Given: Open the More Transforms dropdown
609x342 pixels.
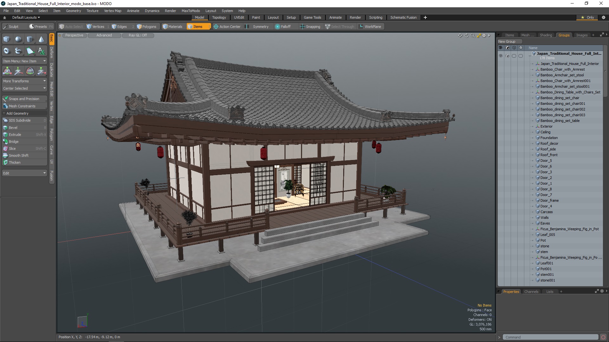Looking at the screenshot, I should pos(24,81).
